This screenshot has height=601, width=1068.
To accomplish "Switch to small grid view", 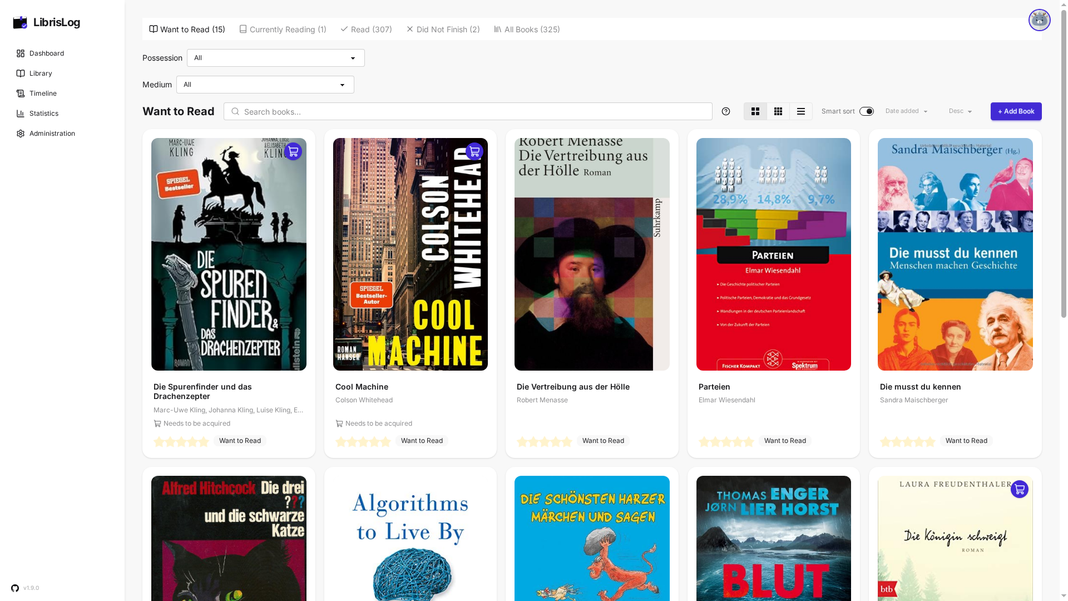I will tap(778, 111).
